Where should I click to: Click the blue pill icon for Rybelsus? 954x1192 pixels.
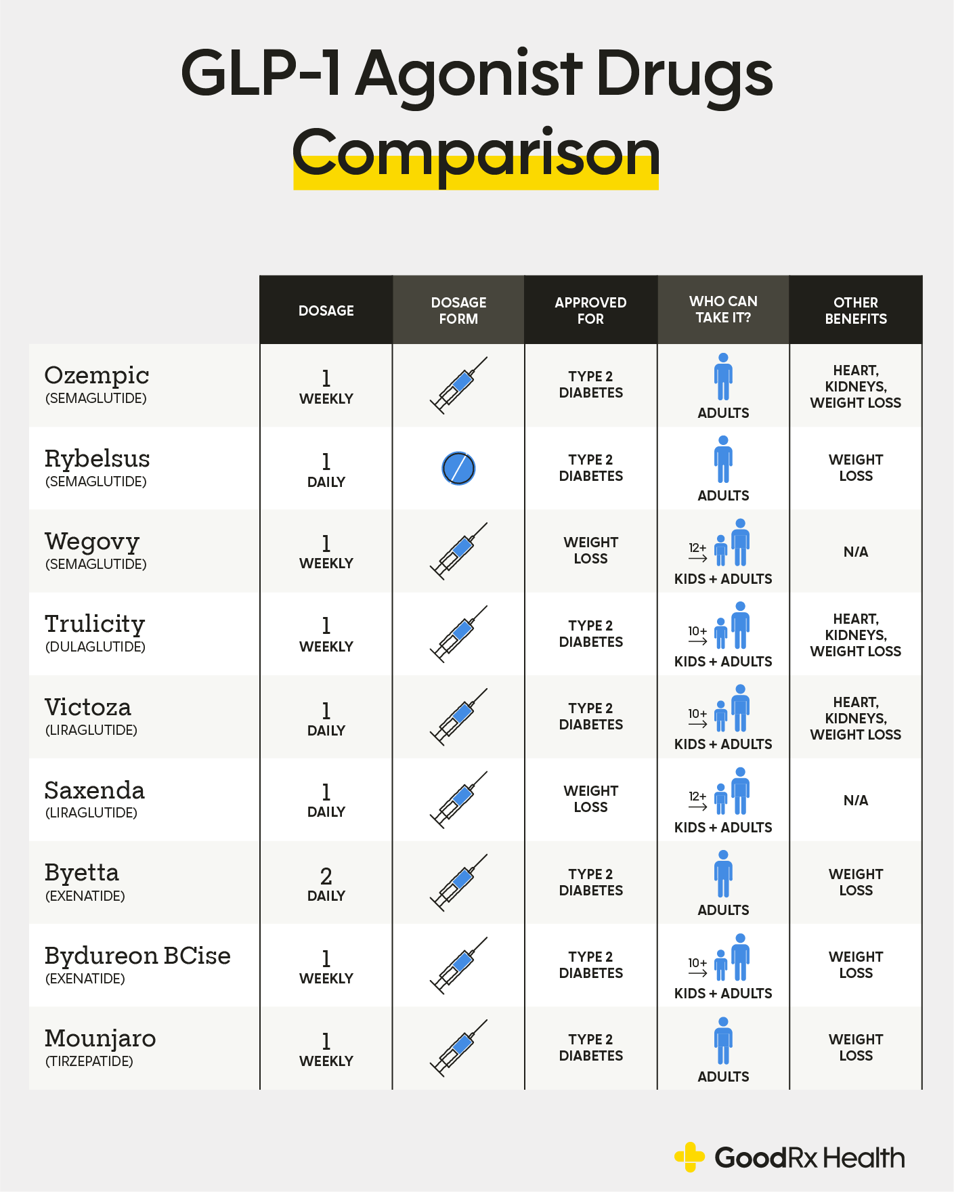tap(458, 468)
